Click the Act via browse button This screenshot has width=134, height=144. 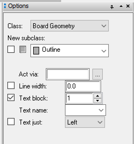(x=98, y=74)
